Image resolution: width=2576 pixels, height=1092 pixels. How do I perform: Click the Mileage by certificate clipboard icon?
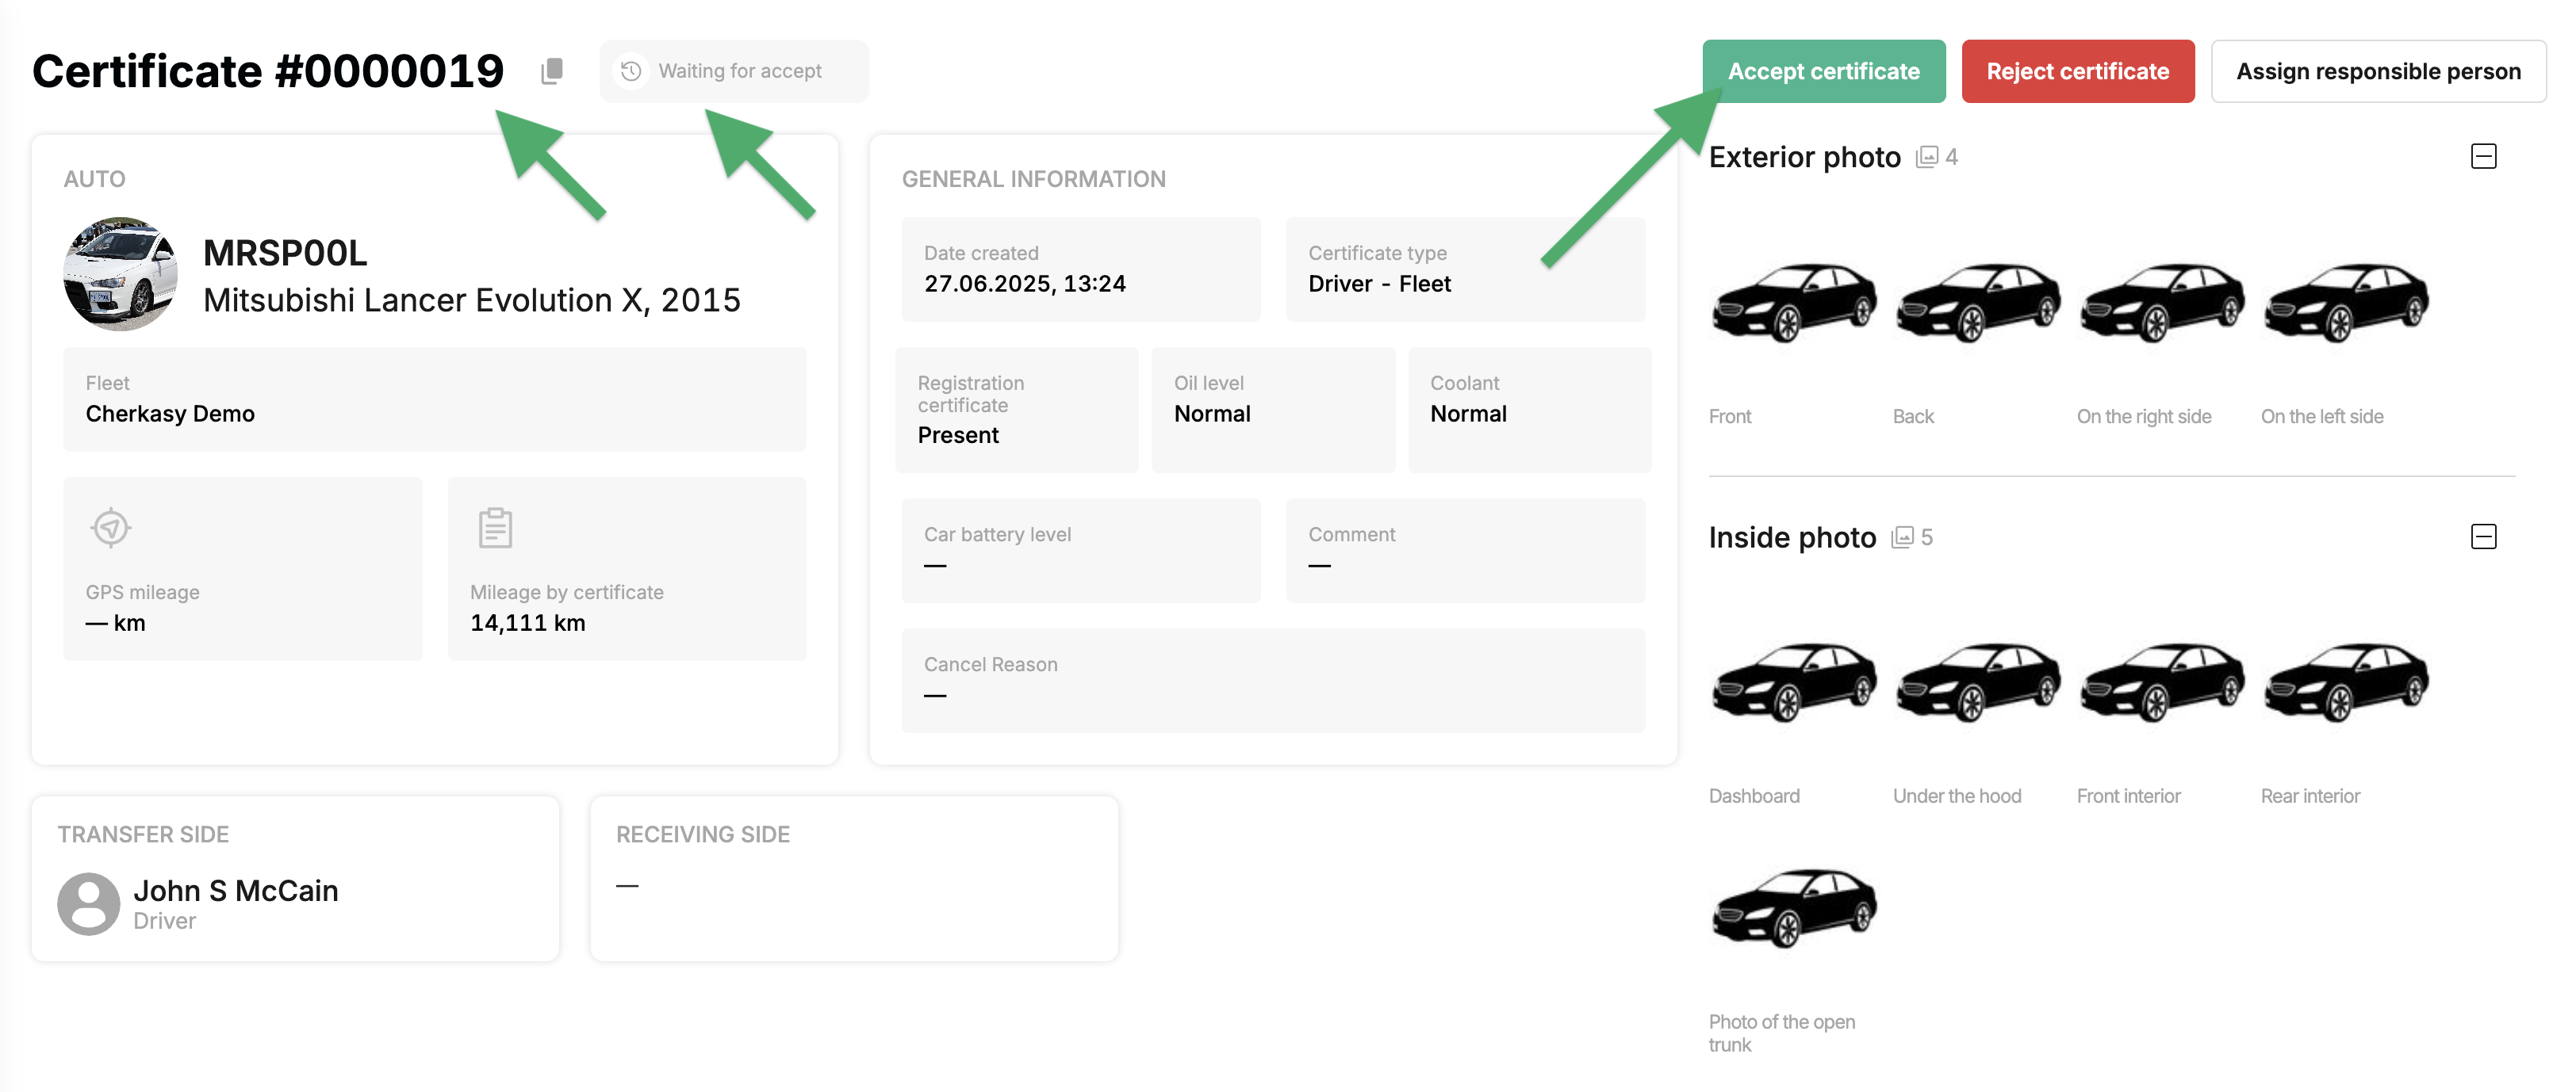tap(495, 528)
